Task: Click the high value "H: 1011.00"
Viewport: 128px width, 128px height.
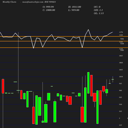Action: coord(74,7)
